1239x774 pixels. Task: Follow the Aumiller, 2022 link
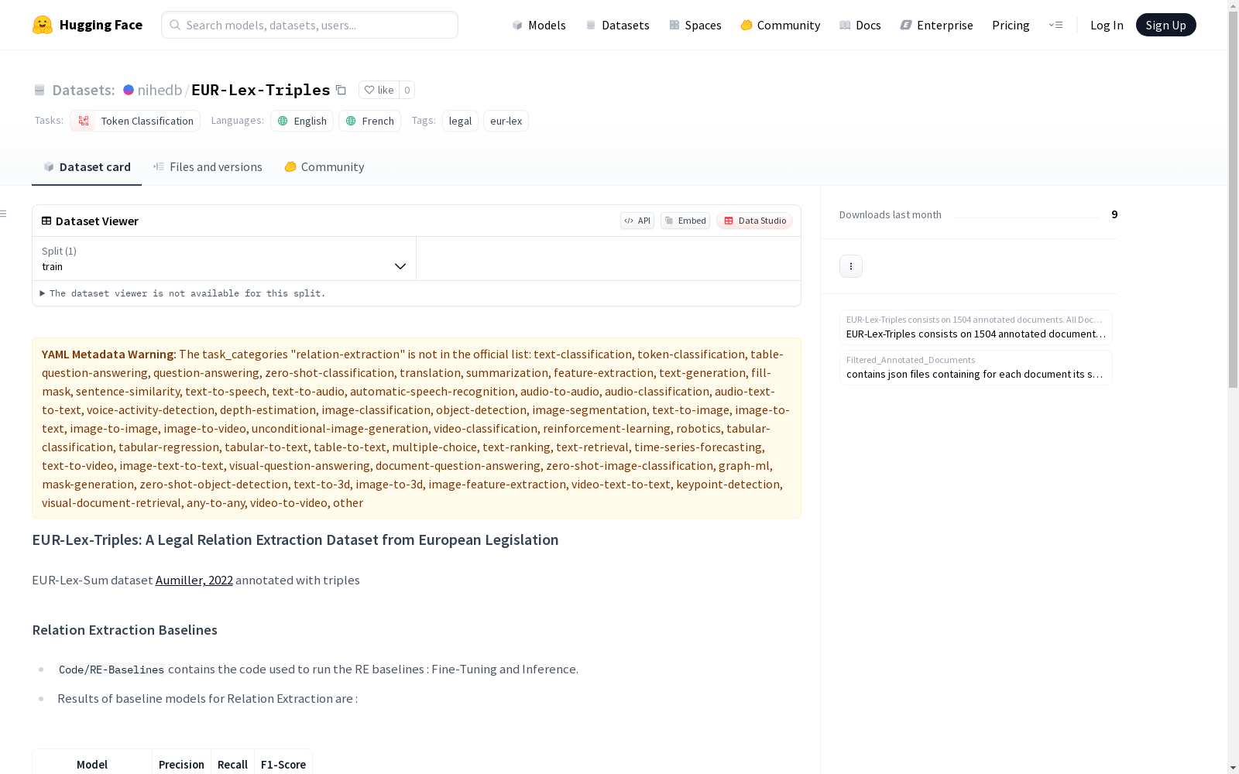pos(194,580)
